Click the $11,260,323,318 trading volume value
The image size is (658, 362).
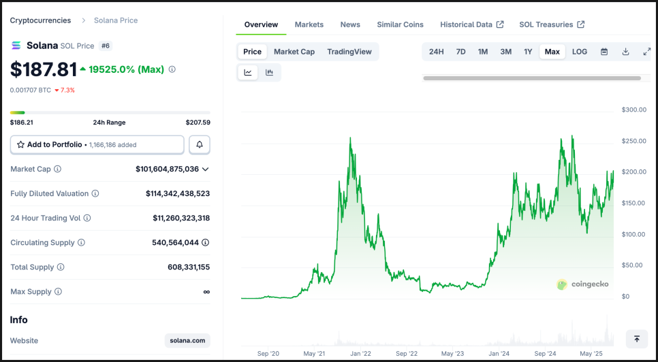(x=181, y=218)
